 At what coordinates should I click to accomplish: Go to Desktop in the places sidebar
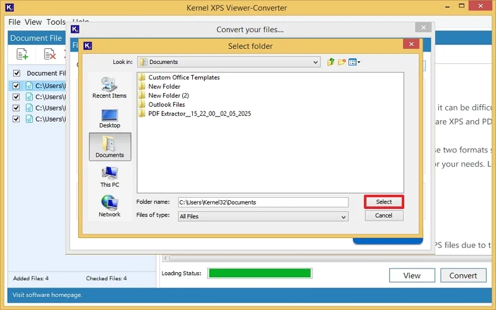[110, 118]
